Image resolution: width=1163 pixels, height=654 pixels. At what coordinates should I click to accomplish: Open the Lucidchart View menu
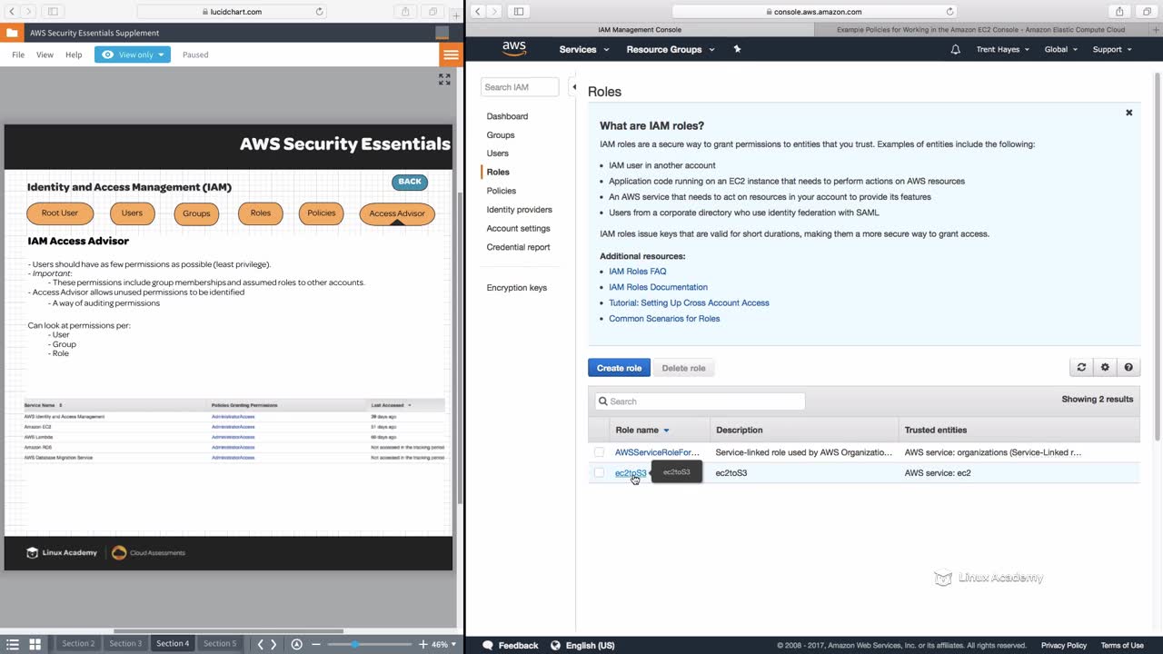click(45, 54)
